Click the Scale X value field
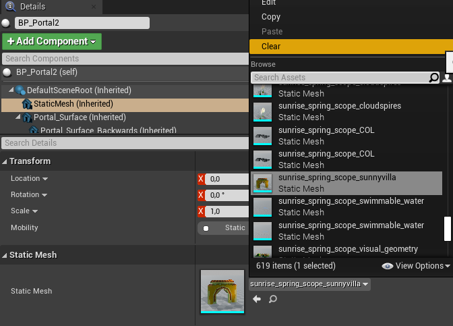453x326 pixels. 227,211
